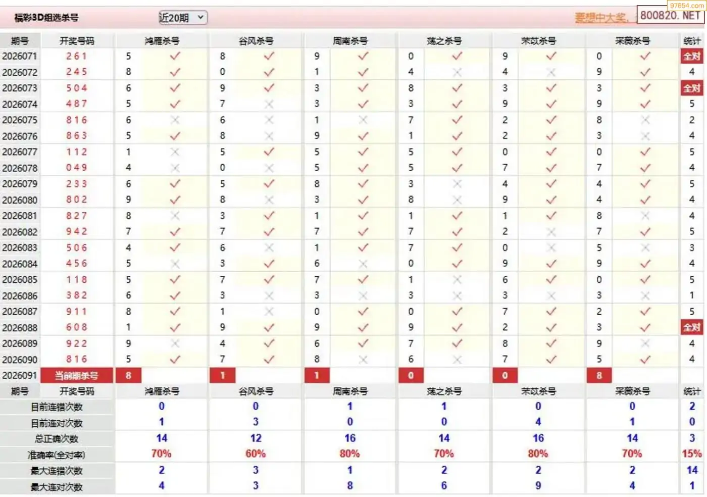Click the top 谷风杀号 column header
Image resolution: width=707 pixels, height=497 pixels.
tap(256, 41)
